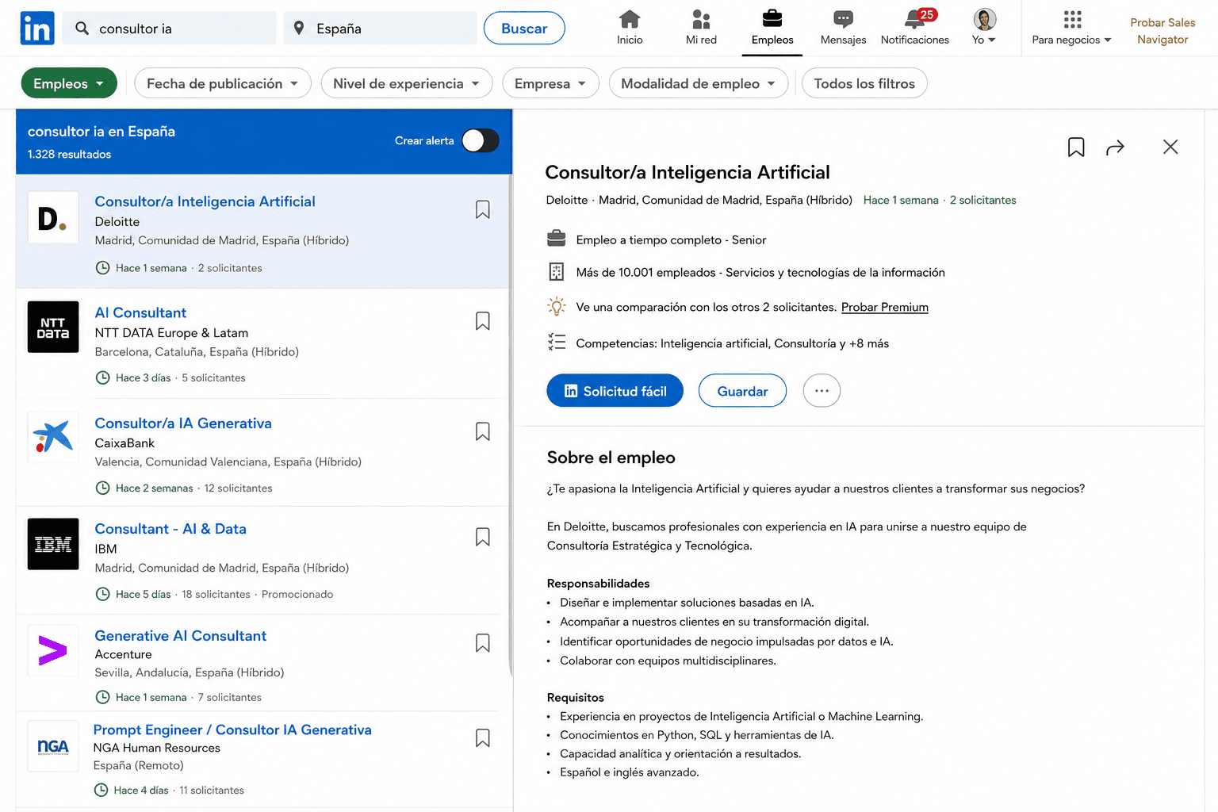Click '2 solicitantes' in detail header
The width and height of the screenshot is (1218, 812).
[x=982, y=201]
